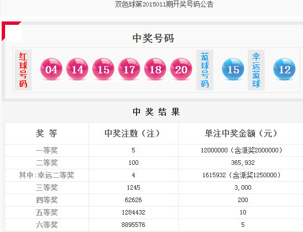Click the 中奖号码 heading

(153, 38)
